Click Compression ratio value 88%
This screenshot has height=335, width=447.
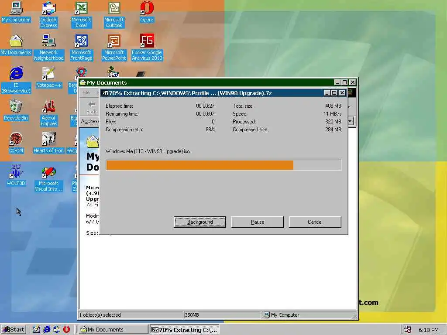click(210, 130)
